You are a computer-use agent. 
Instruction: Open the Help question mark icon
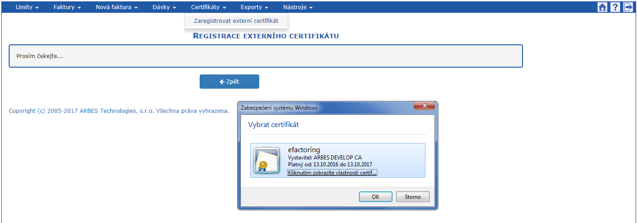(615, 7)
